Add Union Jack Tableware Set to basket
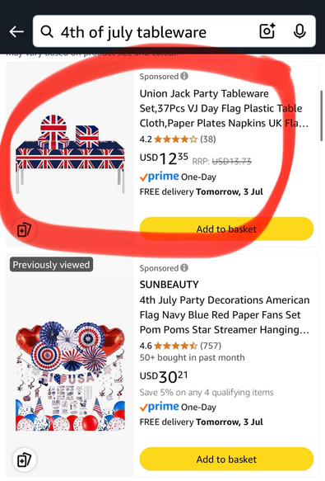 [x=226, y=229]
